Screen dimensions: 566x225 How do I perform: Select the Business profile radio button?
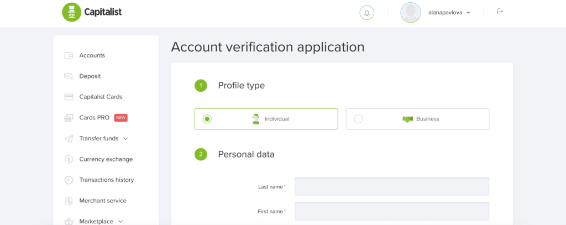(x=358, y=119)
